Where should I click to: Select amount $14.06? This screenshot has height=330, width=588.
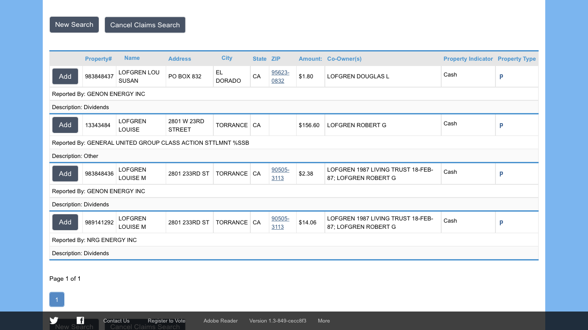[308, 223]
